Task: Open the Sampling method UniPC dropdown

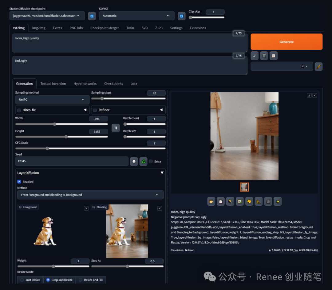Action: point(52,100)
